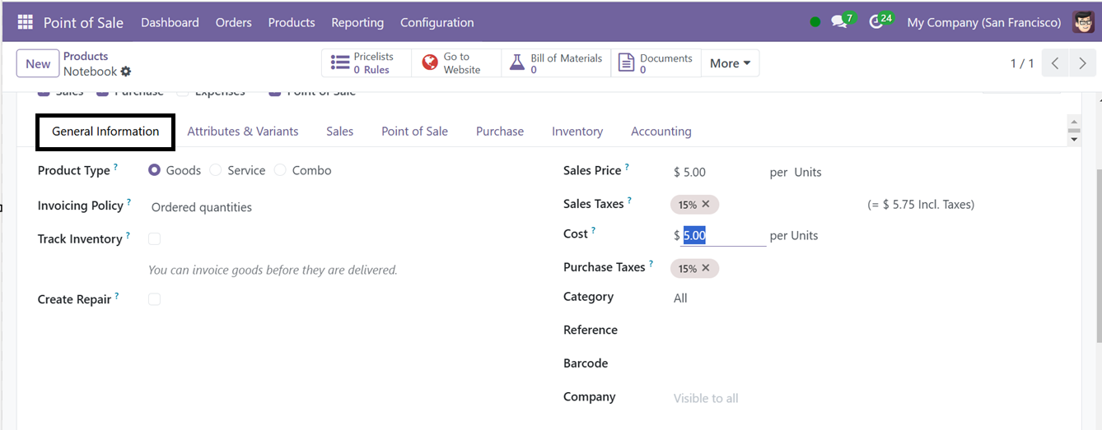The height and width of the screenshot is (430, 1102).
Task: Select the Combo product type
Action: pyautogui.click(x=280, y=170)
